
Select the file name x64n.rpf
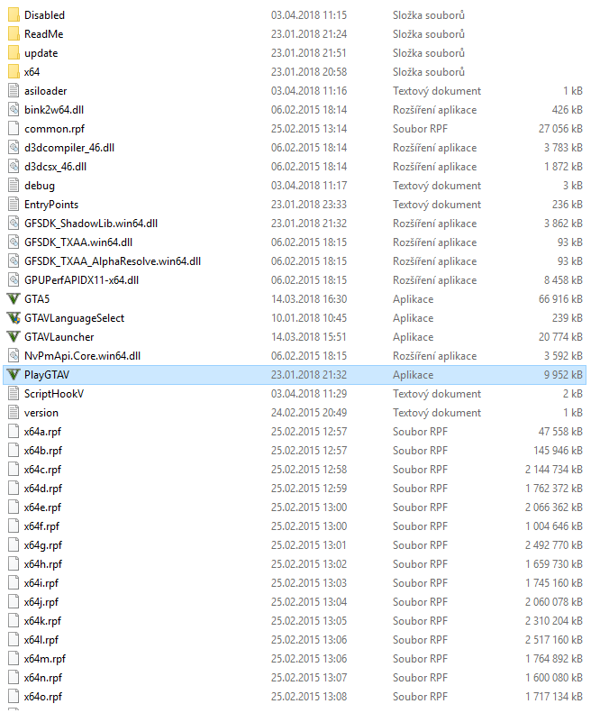click(43, 678)
